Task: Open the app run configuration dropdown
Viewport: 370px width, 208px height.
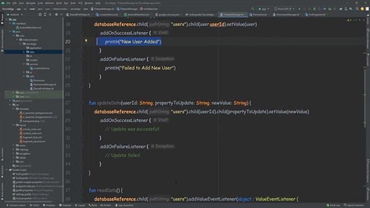Action: point(264,9)
